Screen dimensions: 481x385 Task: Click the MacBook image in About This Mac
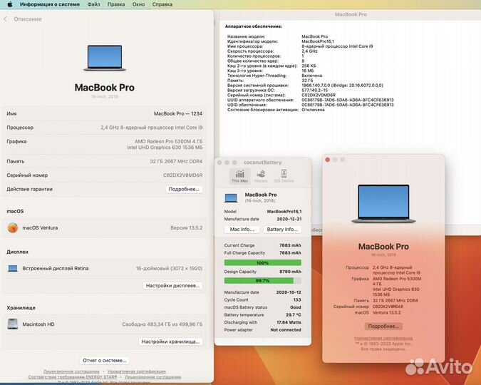click(383, 204)
